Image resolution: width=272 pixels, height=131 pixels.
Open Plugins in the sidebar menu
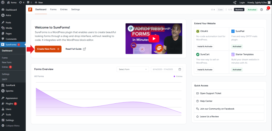tap(9, 104)
